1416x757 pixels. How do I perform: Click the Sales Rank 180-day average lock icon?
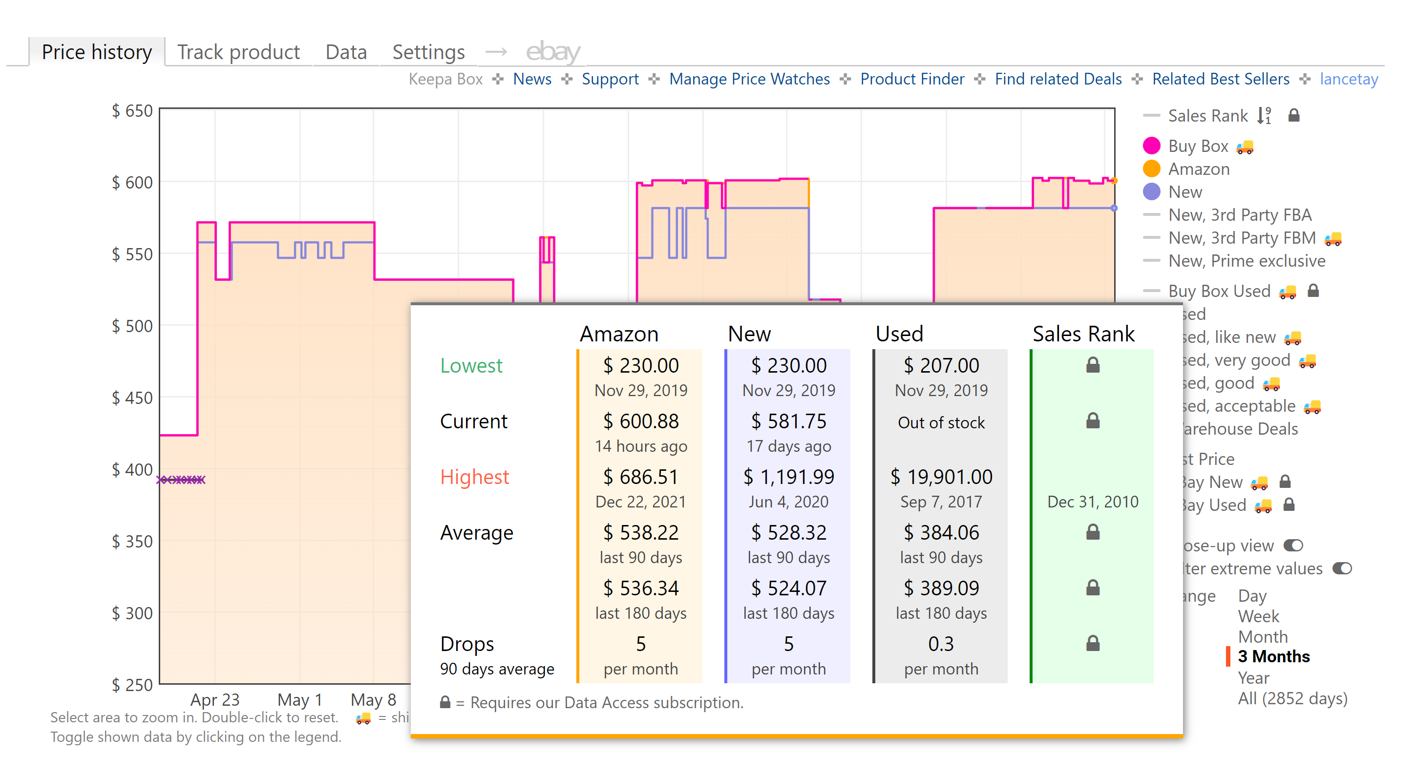1092,588
